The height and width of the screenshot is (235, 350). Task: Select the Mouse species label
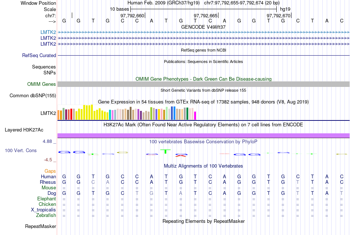click(49, 188)
